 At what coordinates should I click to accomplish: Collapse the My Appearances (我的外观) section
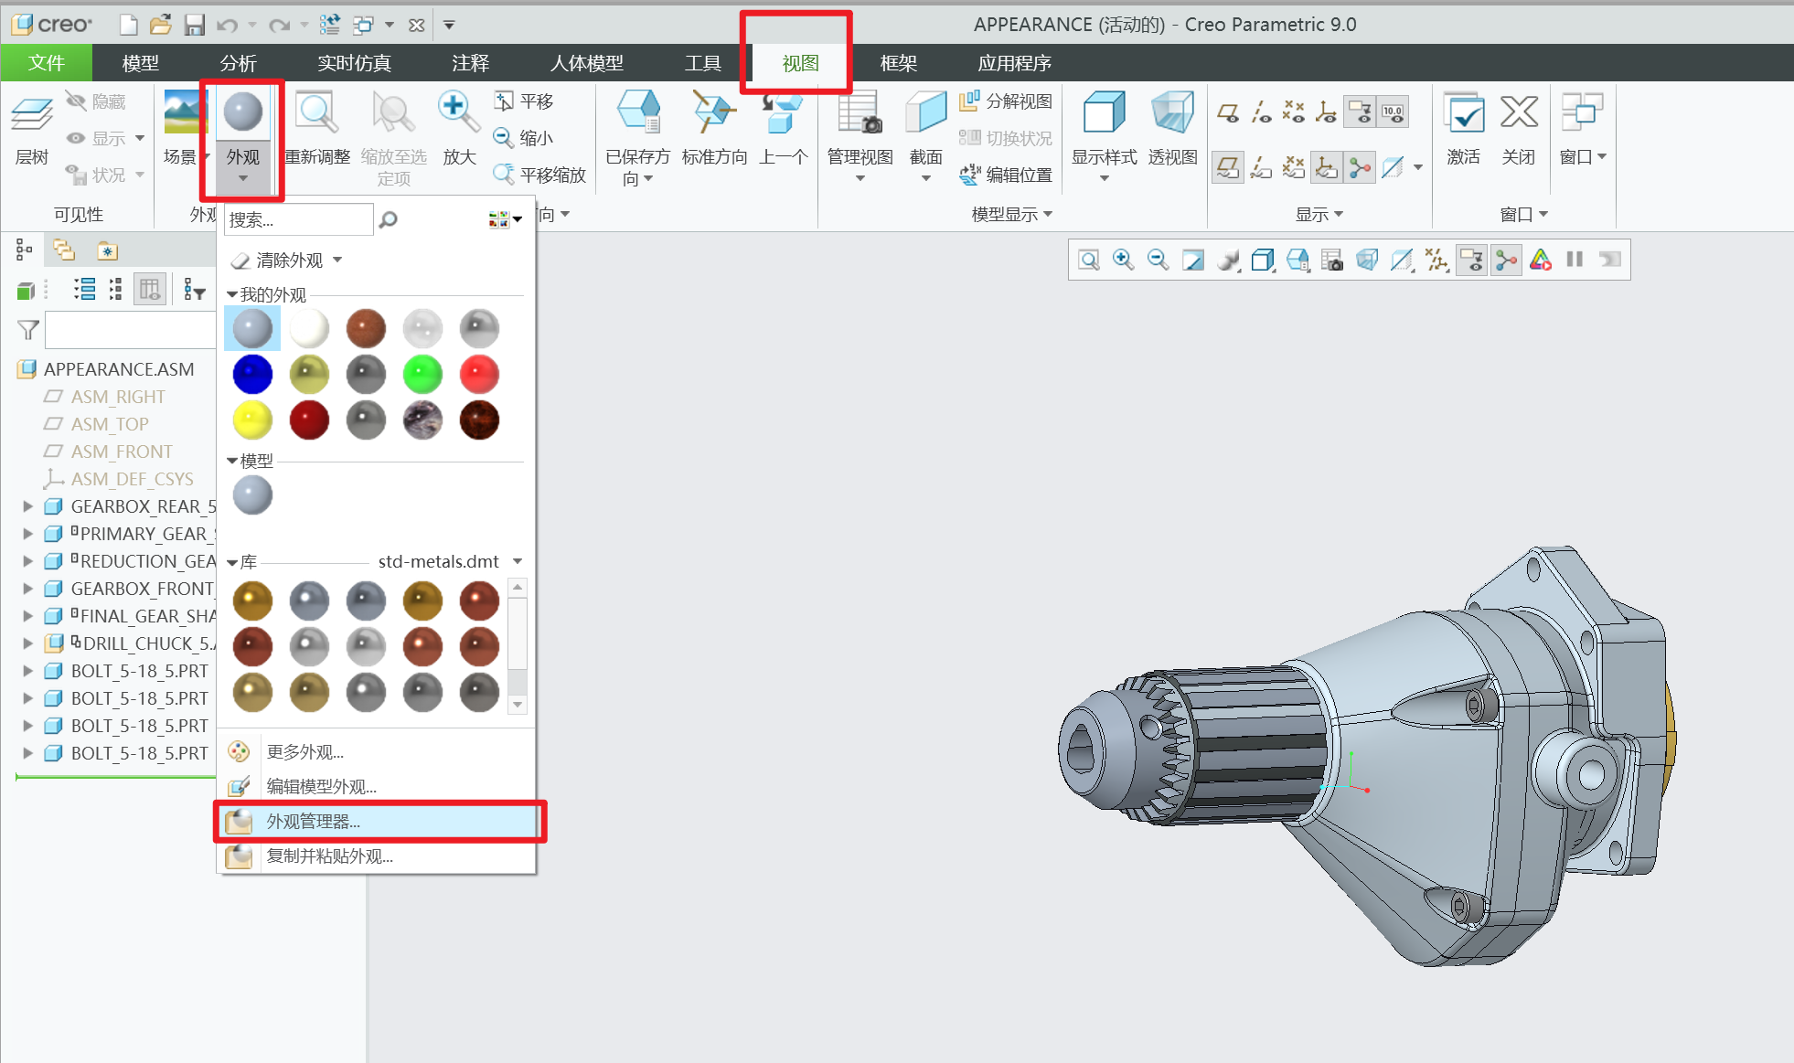point(231,295)
